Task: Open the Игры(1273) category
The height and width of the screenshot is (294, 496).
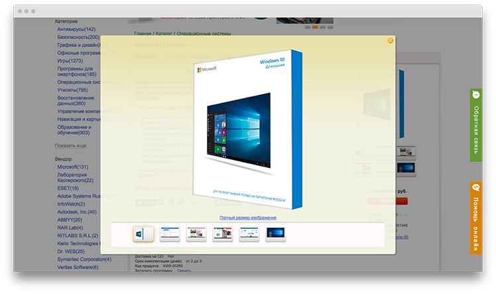Action: click(70, 61)
